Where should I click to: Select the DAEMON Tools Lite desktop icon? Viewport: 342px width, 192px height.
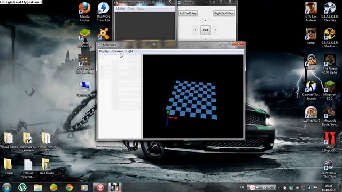pos(103,12)
